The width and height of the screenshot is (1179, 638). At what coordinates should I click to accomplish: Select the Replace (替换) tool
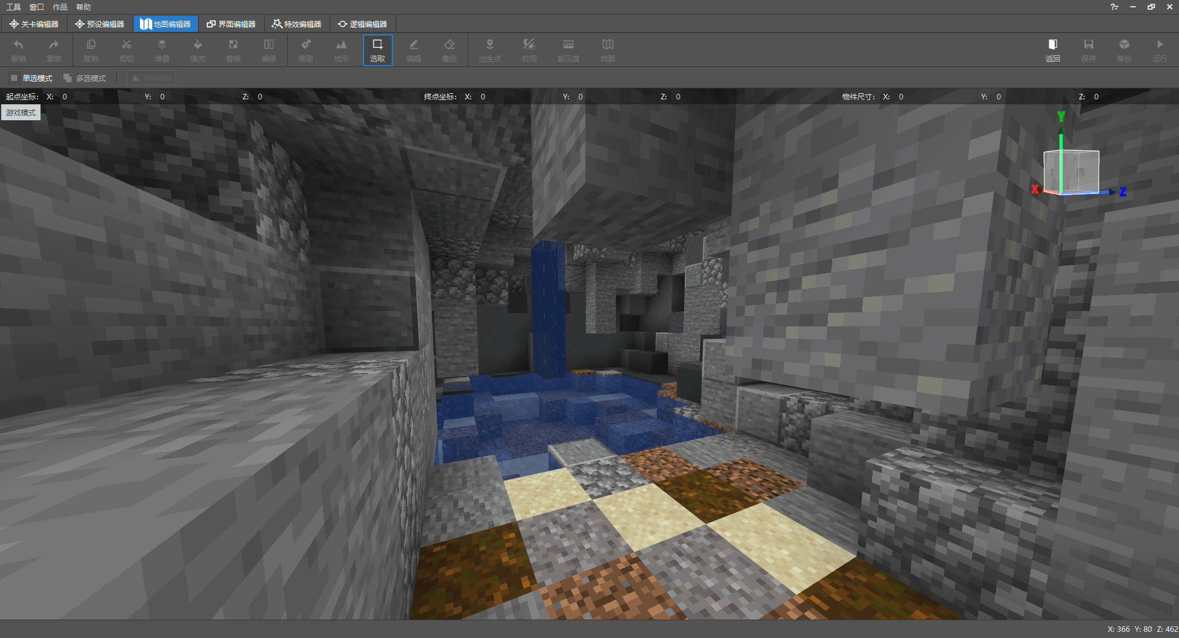tap(233, 50)
